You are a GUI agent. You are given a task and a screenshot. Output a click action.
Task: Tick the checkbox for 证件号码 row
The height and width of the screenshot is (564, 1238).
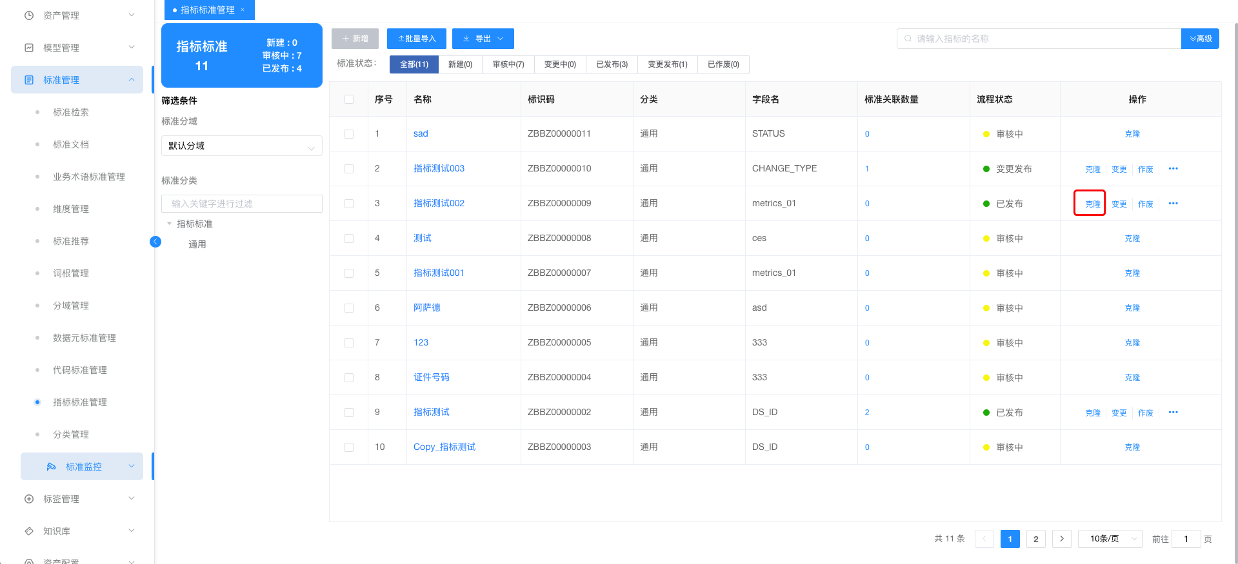tap(349, 378)
